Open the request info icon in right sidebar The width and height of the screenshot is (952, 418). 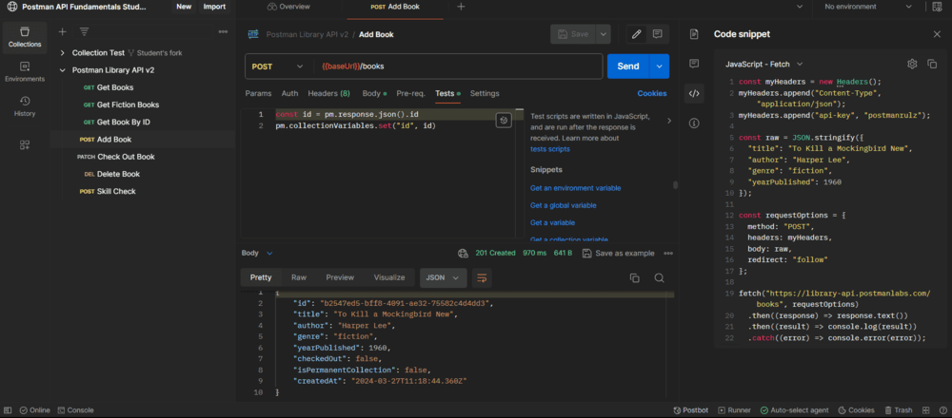point(694,123)
